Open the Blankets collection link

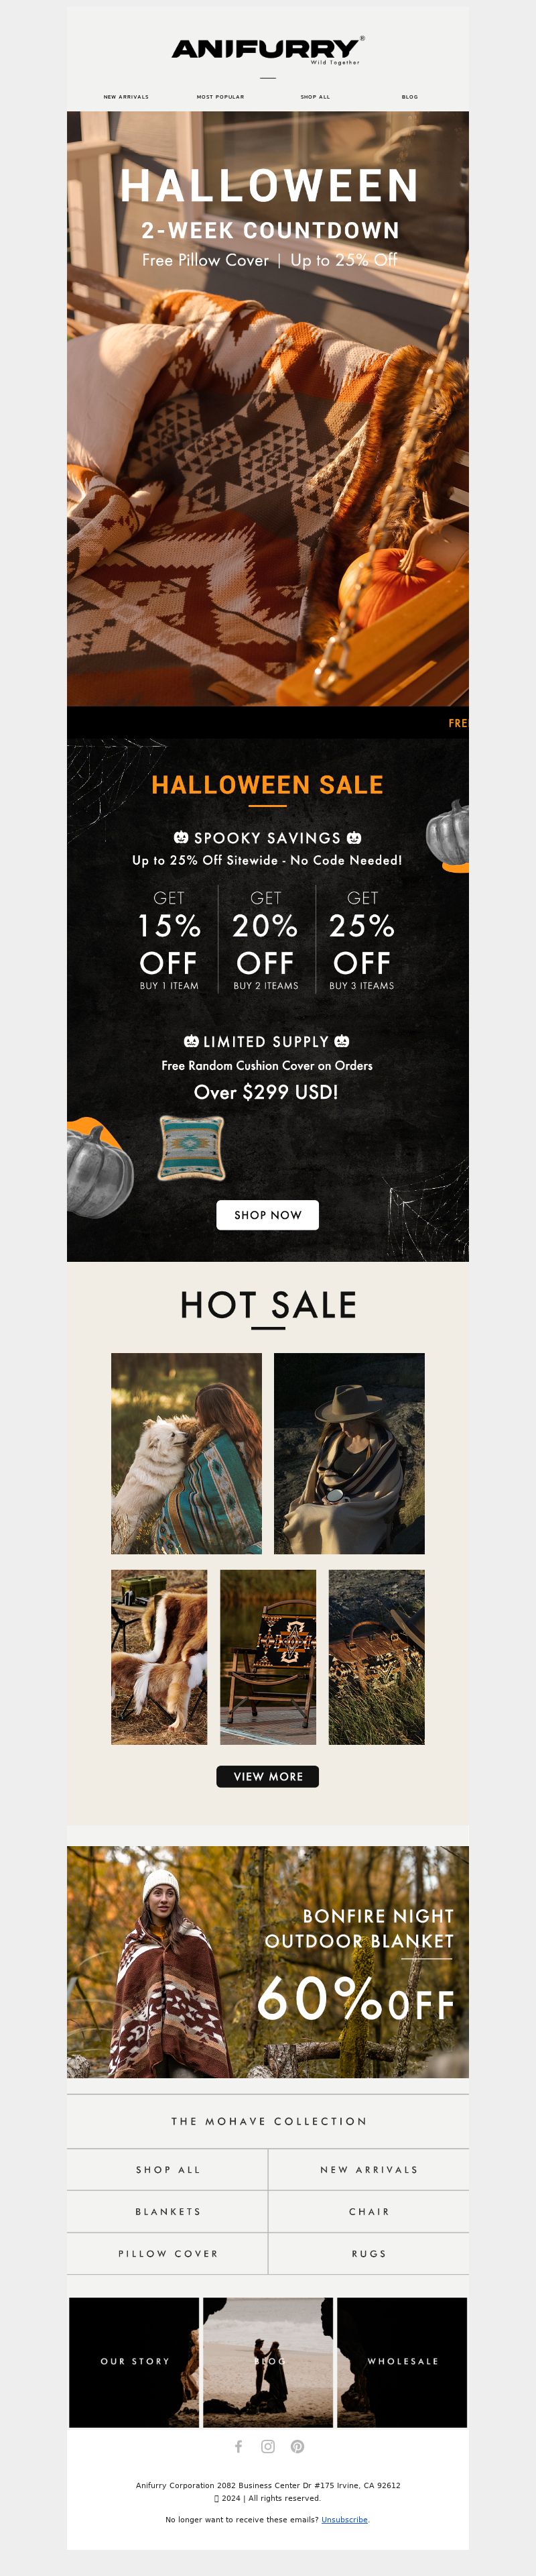pos(167,2211)
